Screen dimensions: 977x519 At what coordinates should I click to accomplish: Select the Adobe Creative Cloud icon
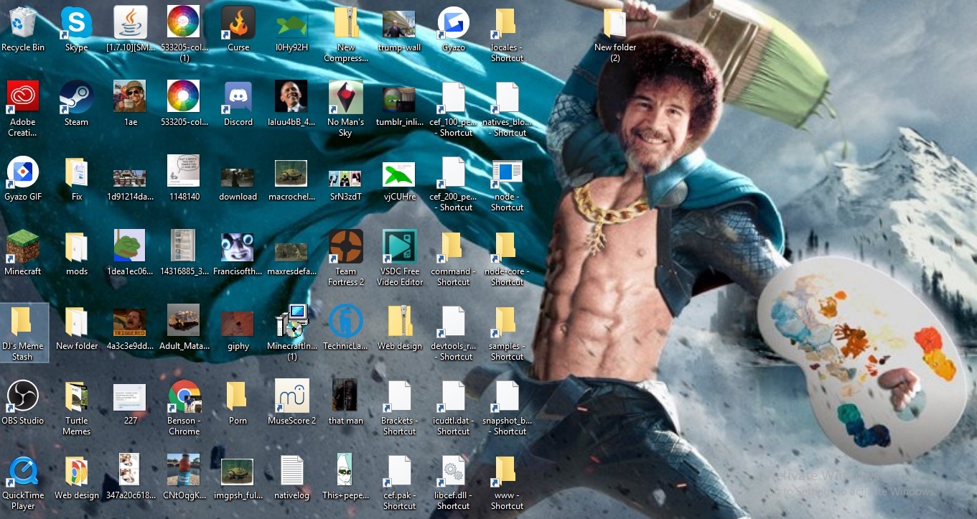[x=23, y=98]
